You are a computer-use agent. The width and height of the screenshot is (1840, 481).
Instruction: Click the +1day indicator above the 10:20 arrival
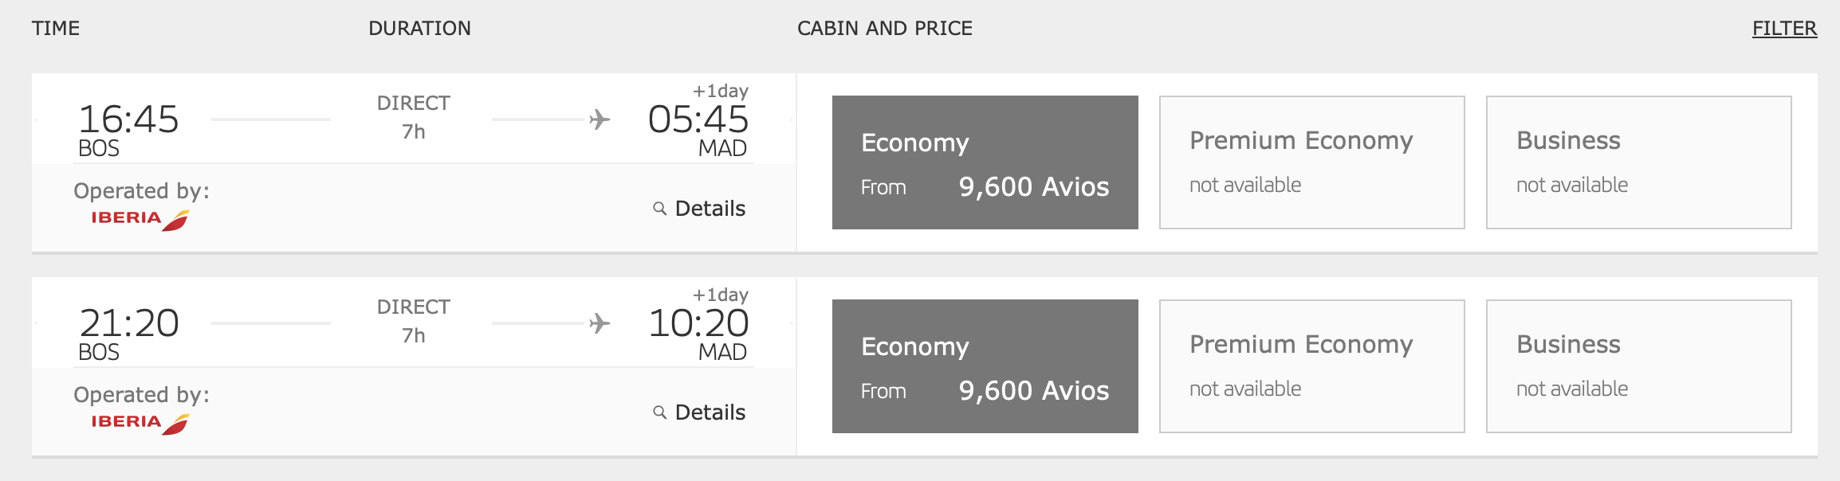(721, 294)
